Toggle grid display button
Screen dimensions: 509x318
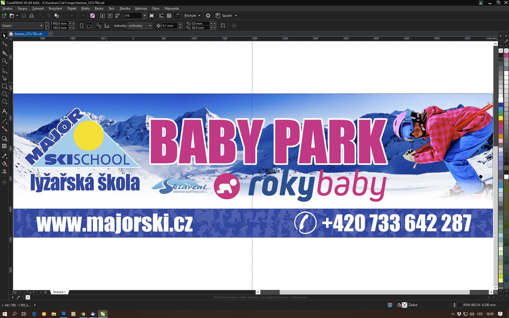coord(169,16)
